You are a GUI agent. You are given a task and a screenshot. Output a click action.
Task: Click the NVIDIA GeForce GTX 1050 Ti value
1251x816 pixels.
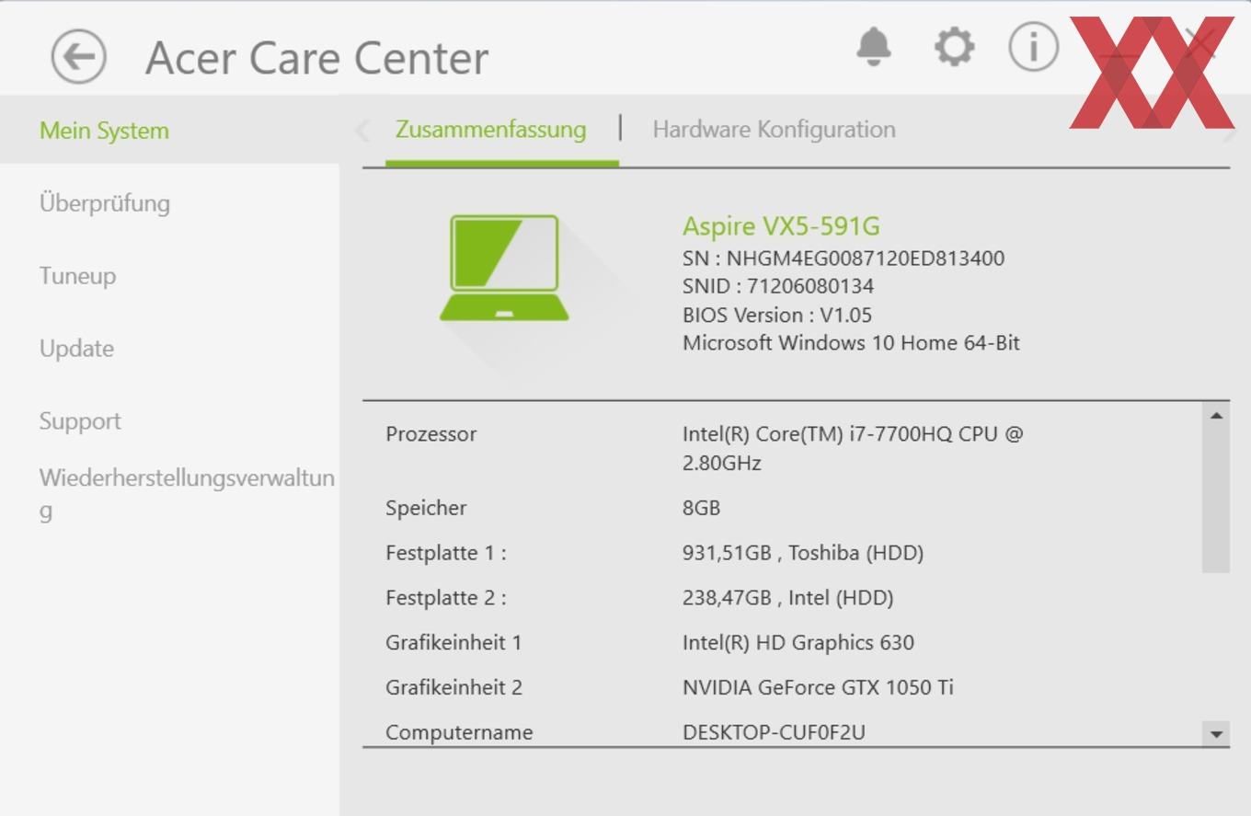(818, 687)
